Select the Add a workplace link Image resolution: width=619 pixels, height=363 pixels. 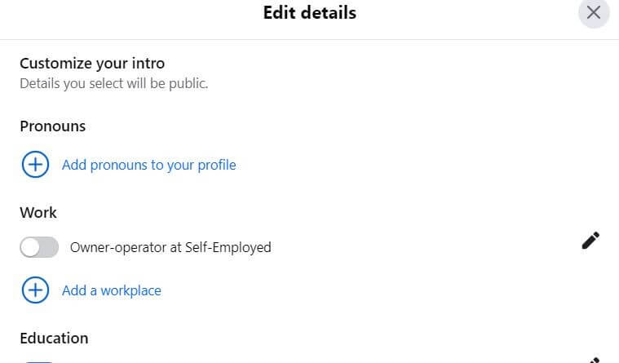112,290
